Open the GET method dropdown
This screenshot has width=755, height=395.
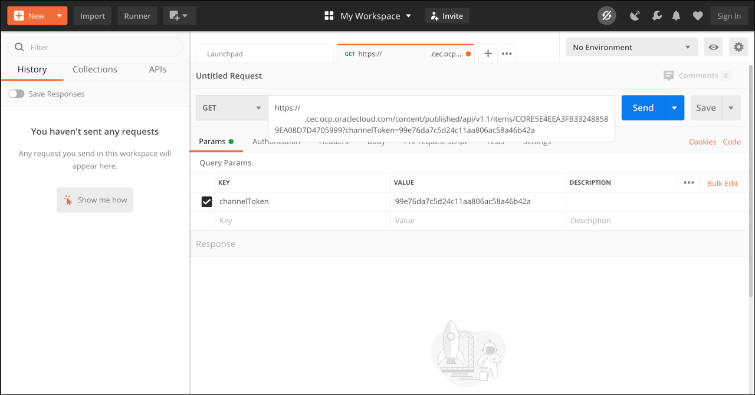pos(232,108)
